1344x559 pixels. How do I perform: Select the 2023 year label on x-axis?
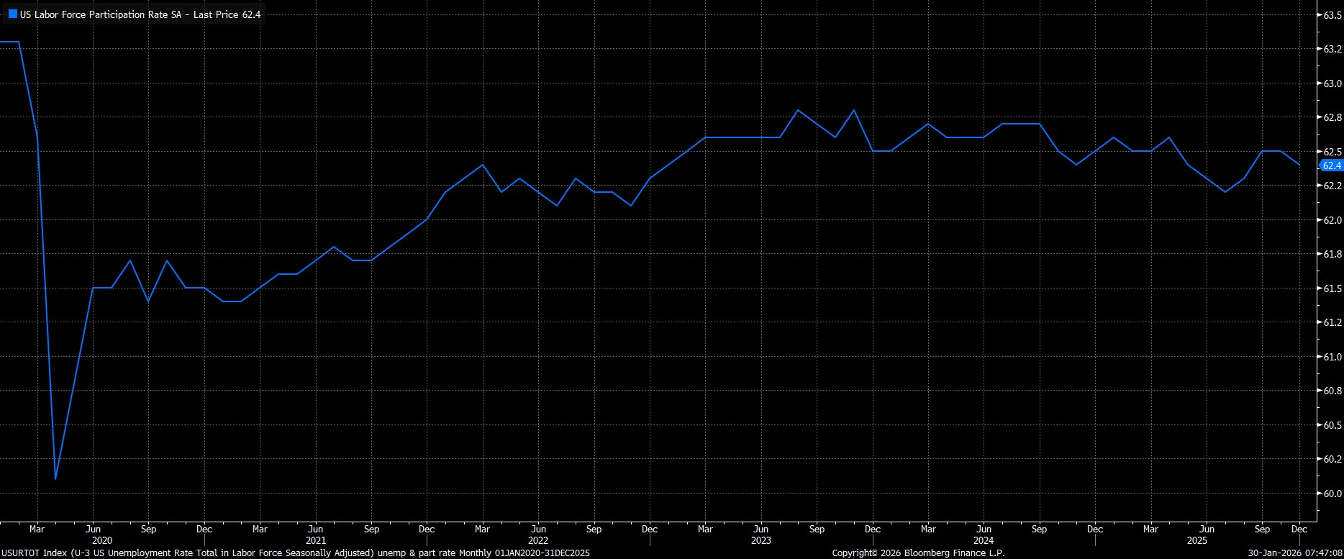(x=760, y=540)
